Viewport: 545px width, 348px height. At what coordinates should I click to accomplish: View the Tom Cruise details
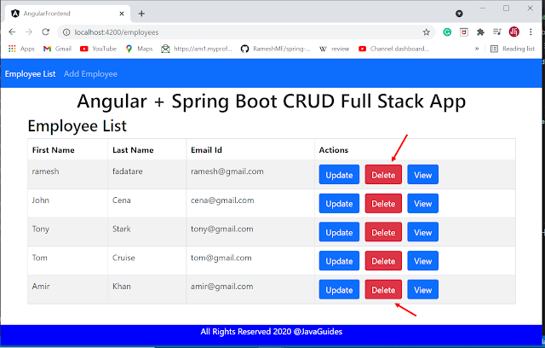tap(422, 261)
